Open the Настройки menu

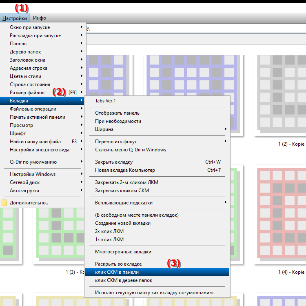(15, 18)
